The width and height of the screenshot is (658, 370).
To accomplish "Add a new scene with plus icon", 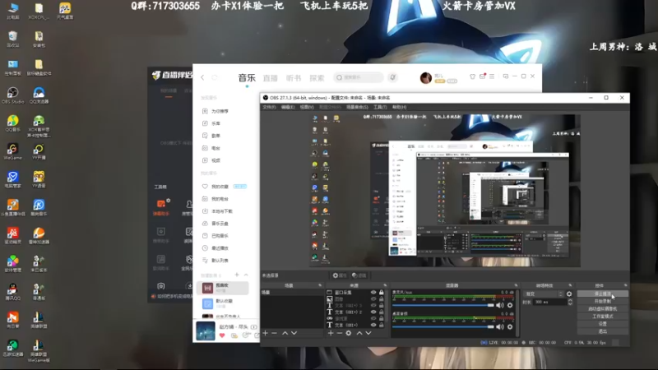I will click(265, 333).
